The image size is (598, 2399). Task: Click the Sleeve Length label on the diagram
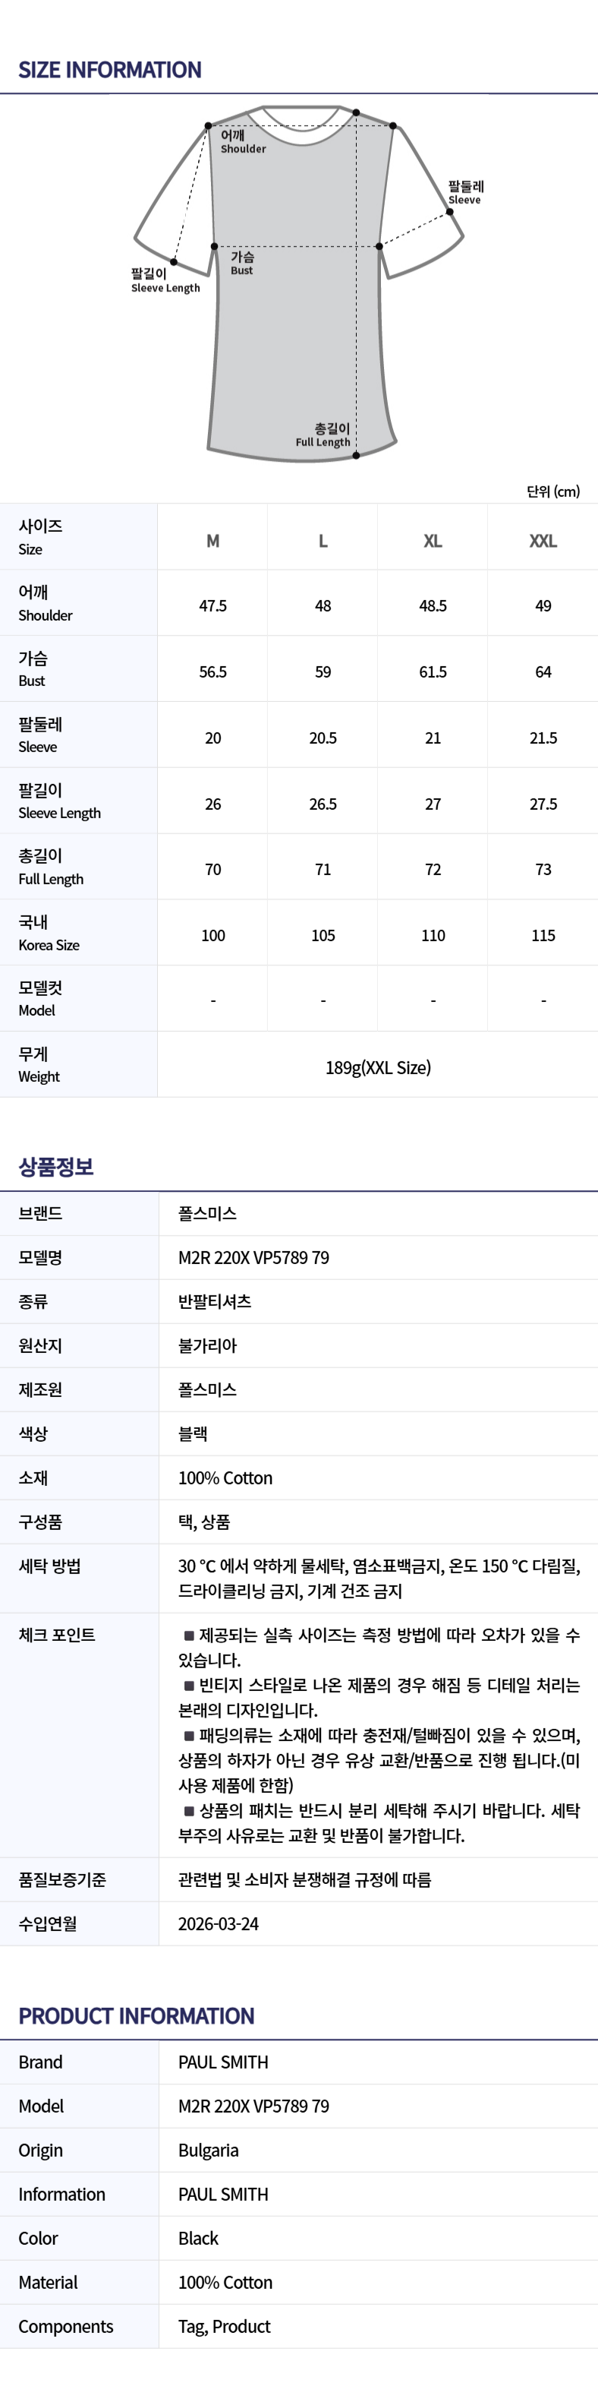165,281
